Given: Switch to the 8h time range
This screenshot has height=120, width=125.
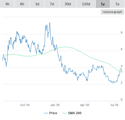Looking at the screenshot, I should pos(22,4).
